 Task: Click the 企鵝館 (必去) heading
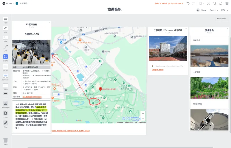click(31, 34)
